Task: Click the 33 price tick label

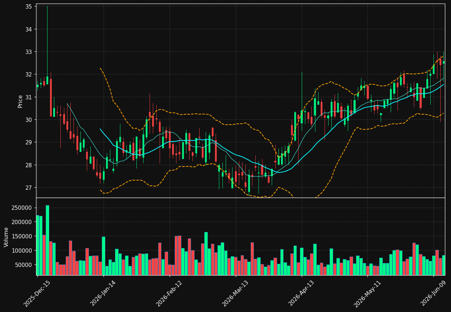Action: [x=29, y=52]
